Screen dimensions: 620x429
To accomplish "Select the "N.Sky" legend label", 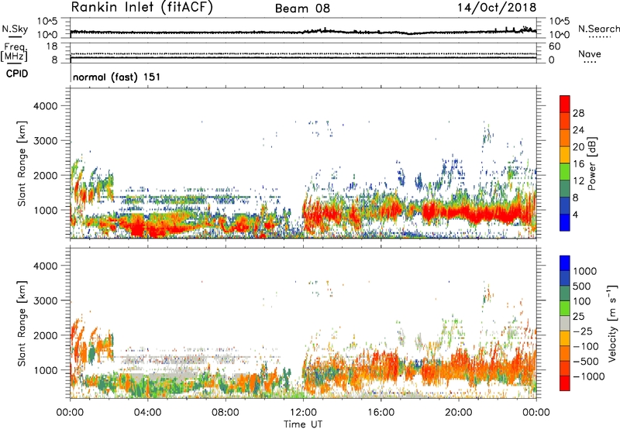I will coord(15,29).
